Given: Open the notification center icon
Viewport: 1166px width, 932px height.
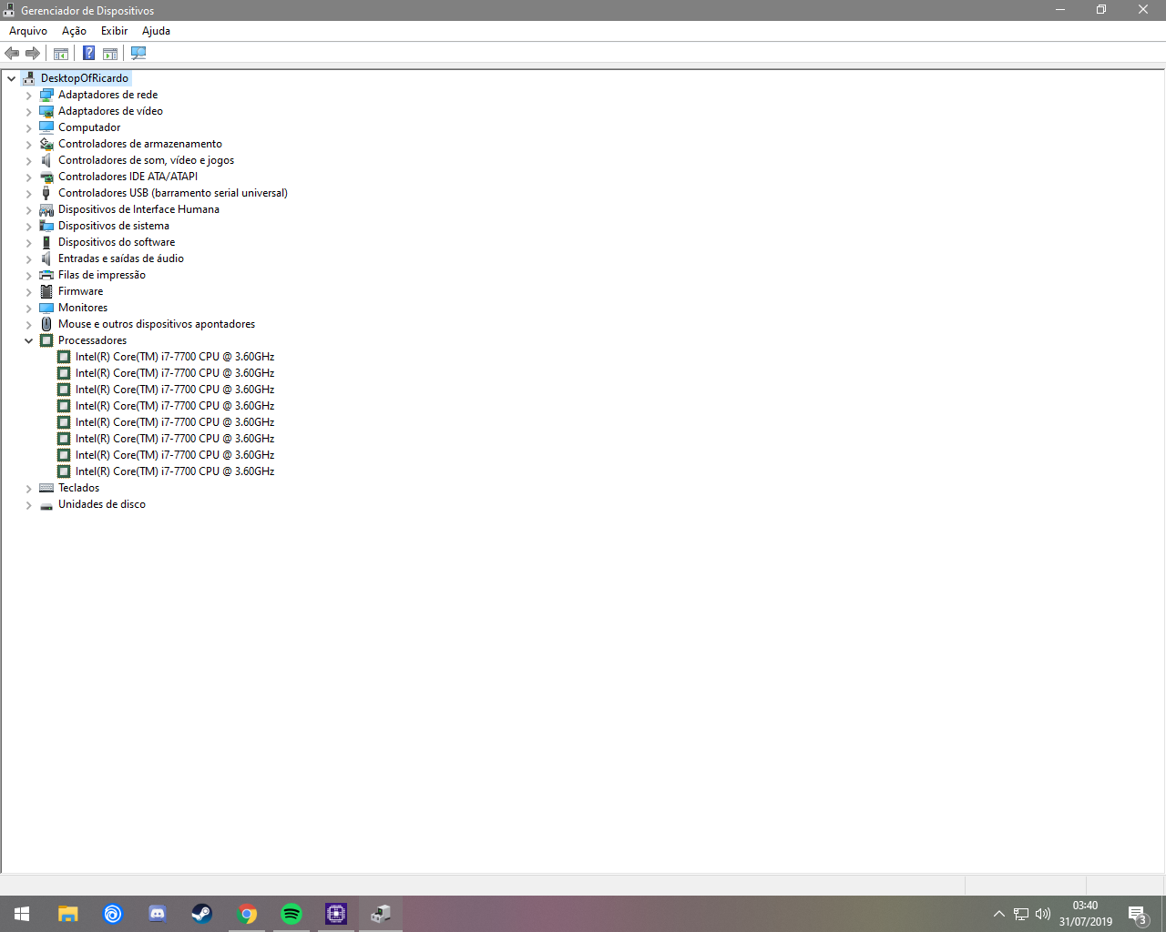Looking at the screenshot, I should [1137, 914].
